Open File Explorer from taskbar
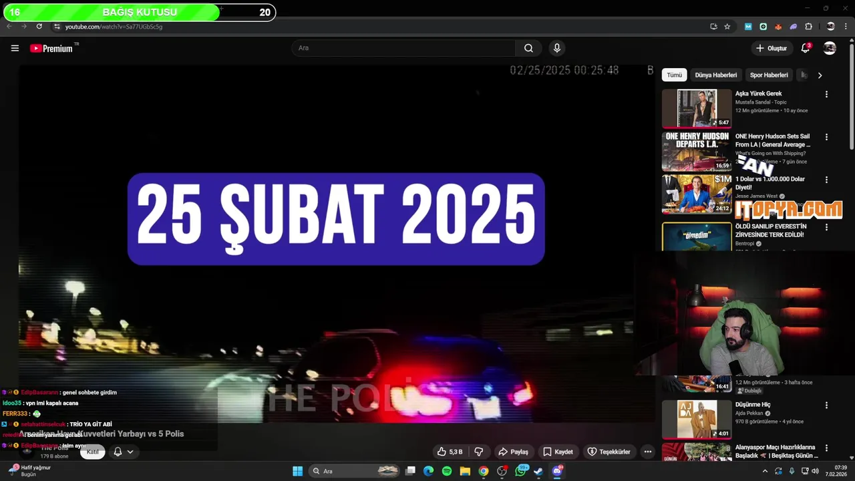This screenshot has height=481, width=855. point(465,471)
